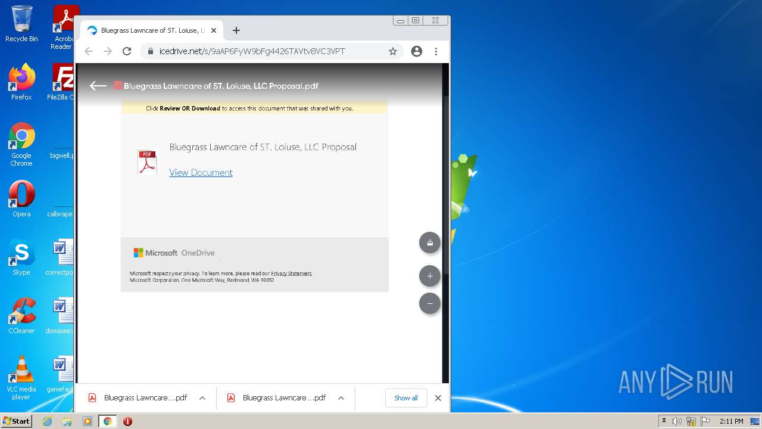Viewport: 762px width, 429px height.
Task: Click the Windows Start button
Action: coord(17,421)
